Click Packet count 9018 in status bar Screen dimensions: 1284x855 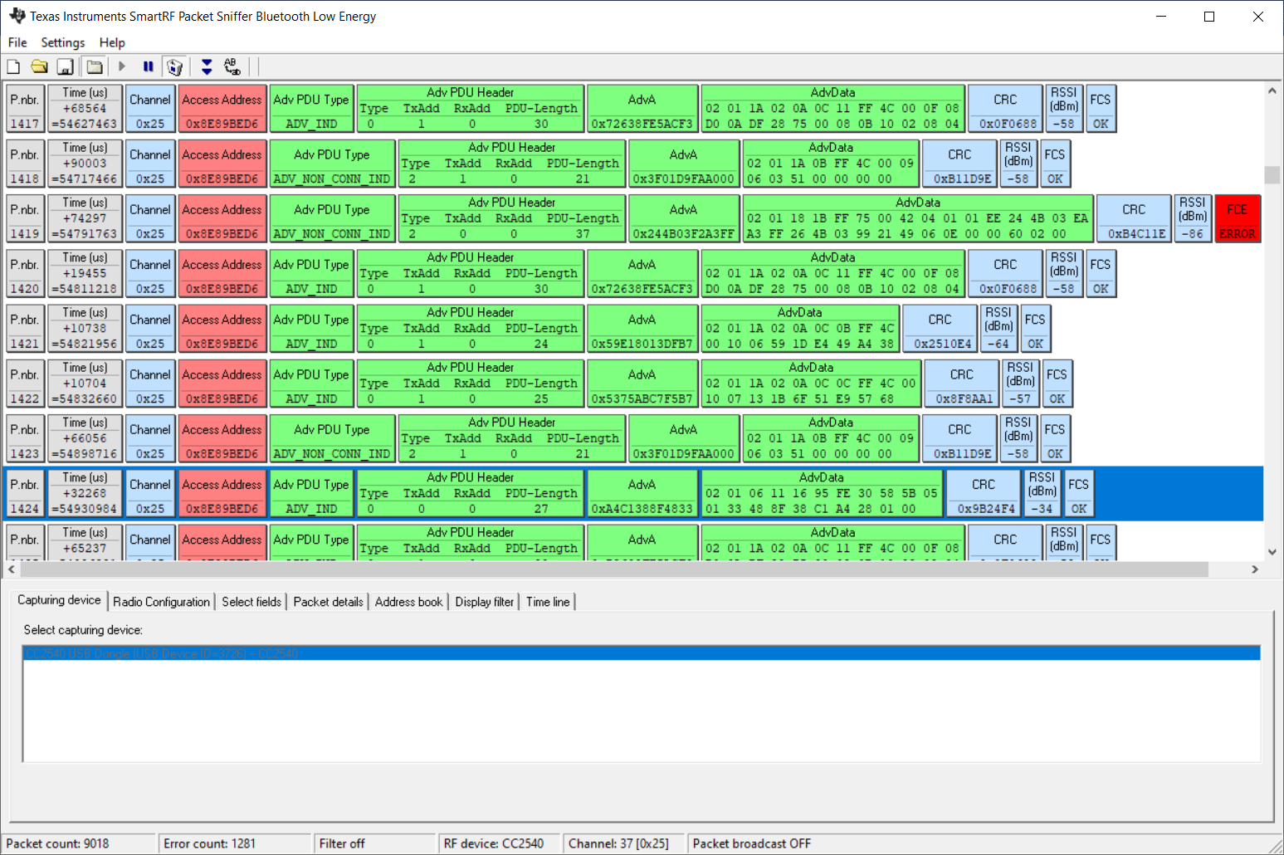57,843
